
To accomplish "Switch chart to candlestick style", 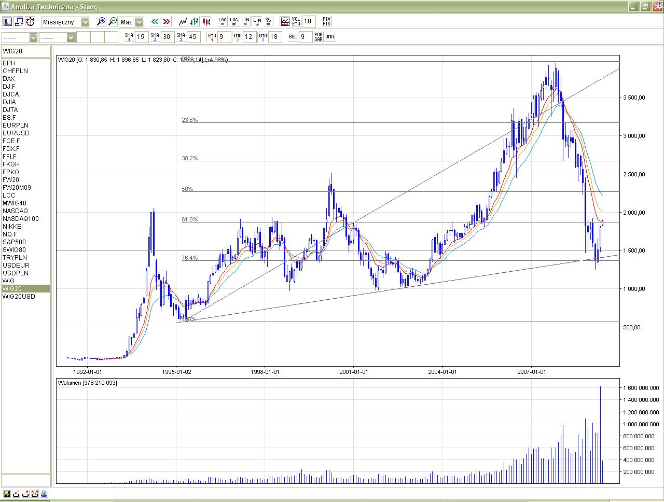I will pyautogui.click(x=206, y=22).
